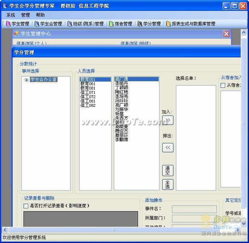Click the 事件名 input field
Image resolution: width=249 pixels, height=243 pixels.
click(x=194, y=209)
